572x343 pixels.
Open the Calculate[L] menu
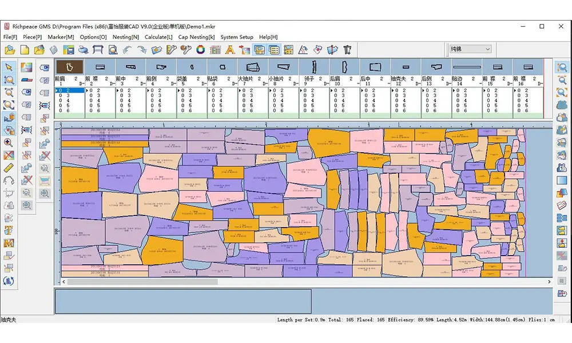pos(158,37)
